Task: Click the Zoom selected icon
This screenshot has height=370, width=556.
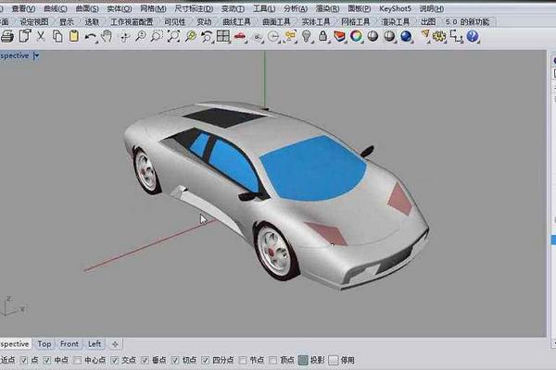Action: pos(190,36)
